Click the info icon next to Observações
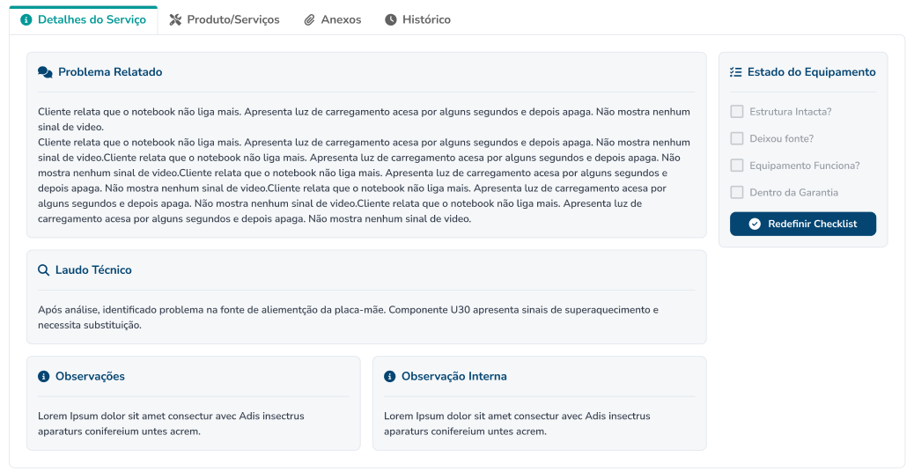914x472 pixels. tap(44, 377)
